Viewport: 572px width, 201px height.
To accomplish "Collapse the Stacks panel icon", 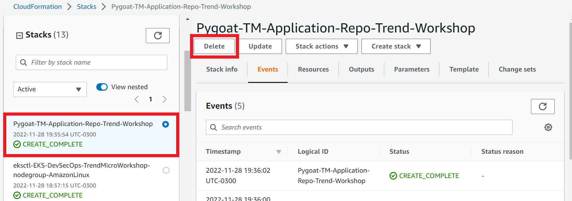I will pyautogui.click(x=20, y=35).
